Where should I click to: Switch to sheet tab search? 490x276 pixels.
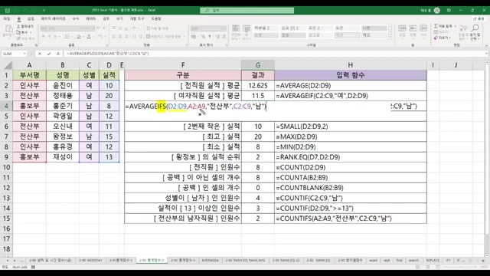pos(413,261)
